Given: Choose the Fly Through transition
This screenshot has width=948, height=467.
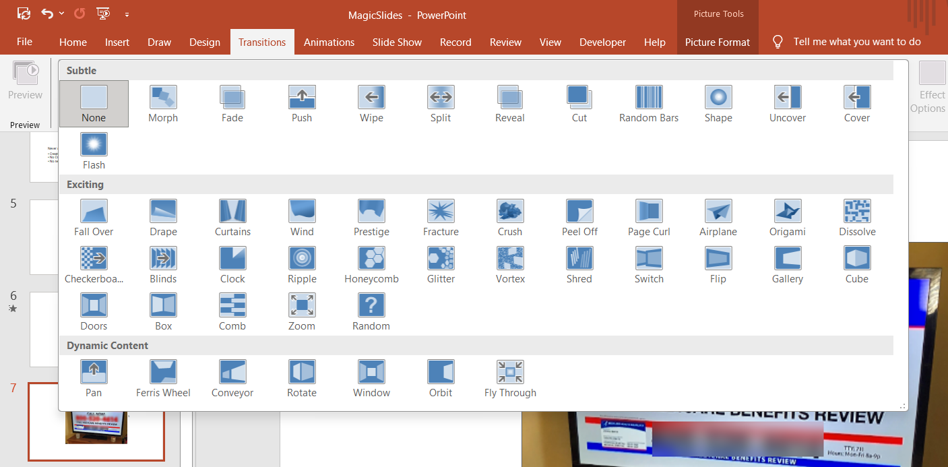Looking at the screenshot, I should click(510, 379).
